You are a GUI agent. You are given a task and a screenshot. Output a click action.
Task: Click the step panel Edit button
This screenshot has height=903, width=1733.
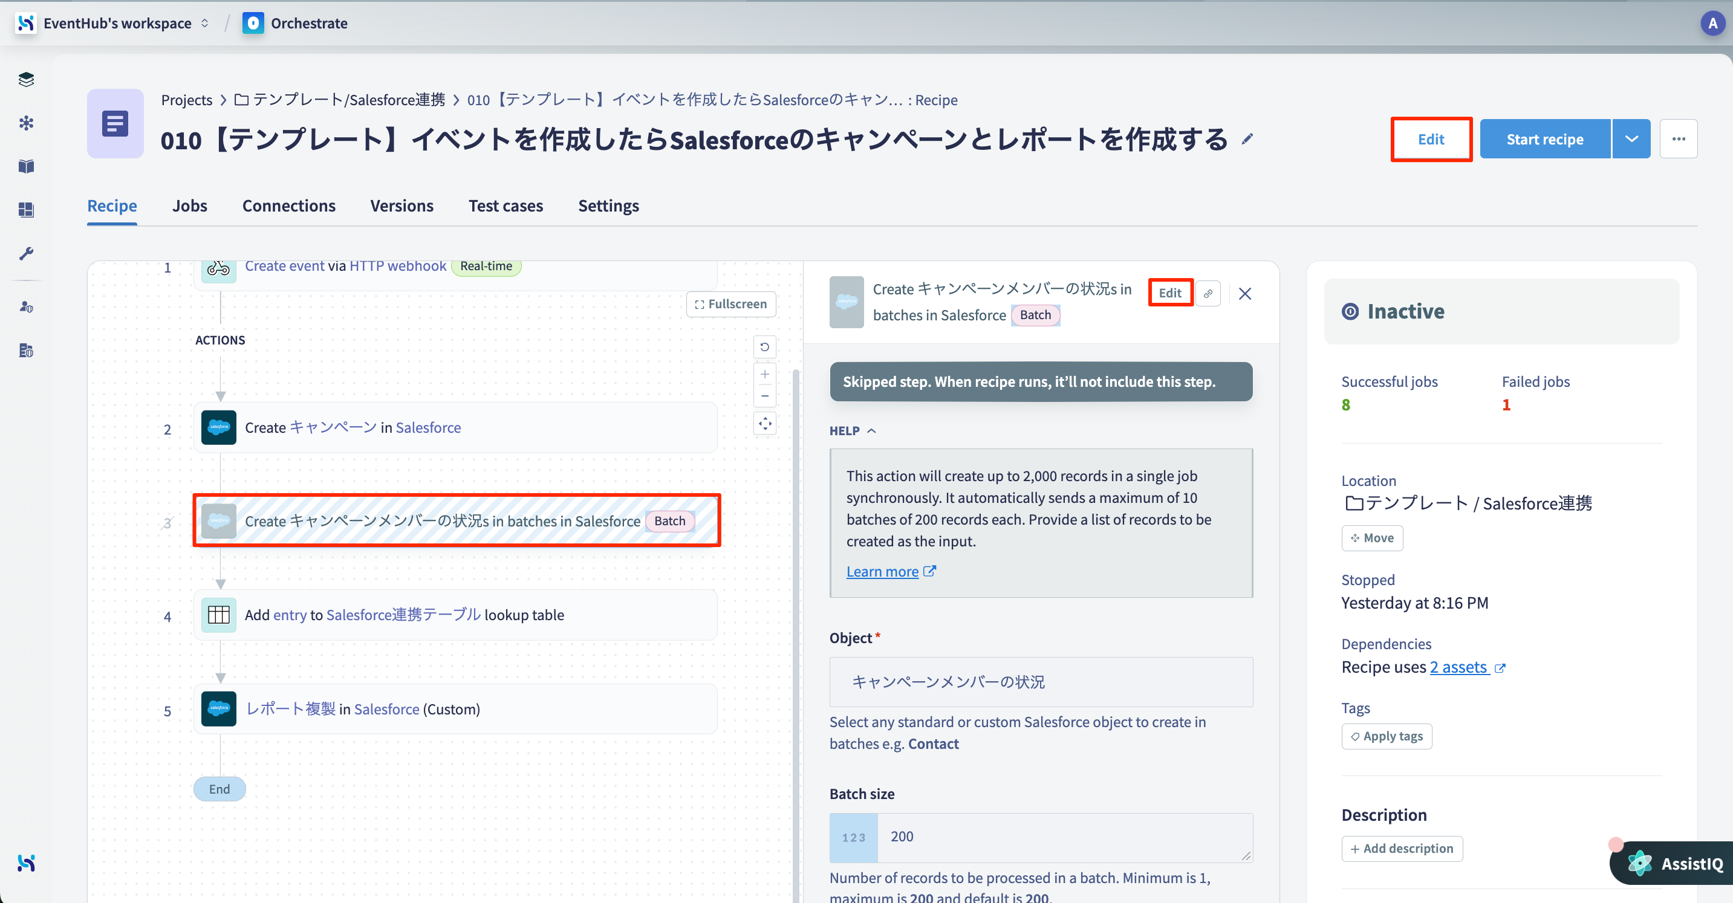(1170, 293)
